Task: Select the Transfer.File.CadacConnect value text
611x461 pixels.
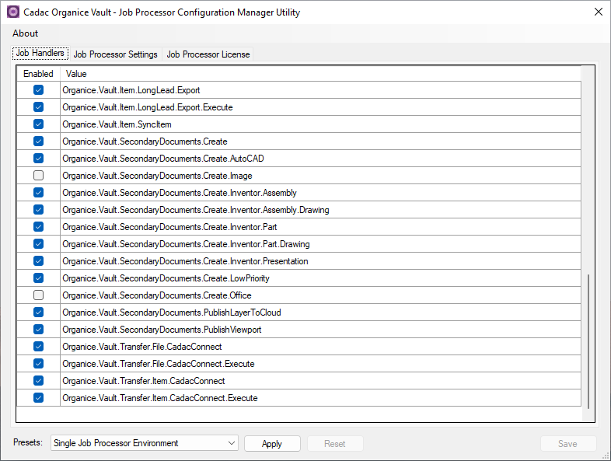Action: pyautogui.click(x=141, y=347)
